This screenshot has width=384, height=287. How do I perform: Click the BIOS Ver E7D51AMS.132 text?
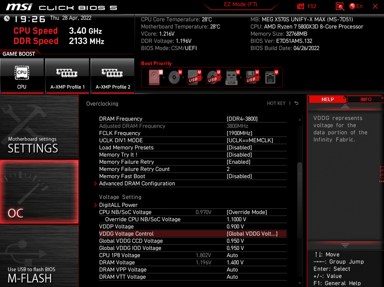pyautogui.click(x=281, y=41)
